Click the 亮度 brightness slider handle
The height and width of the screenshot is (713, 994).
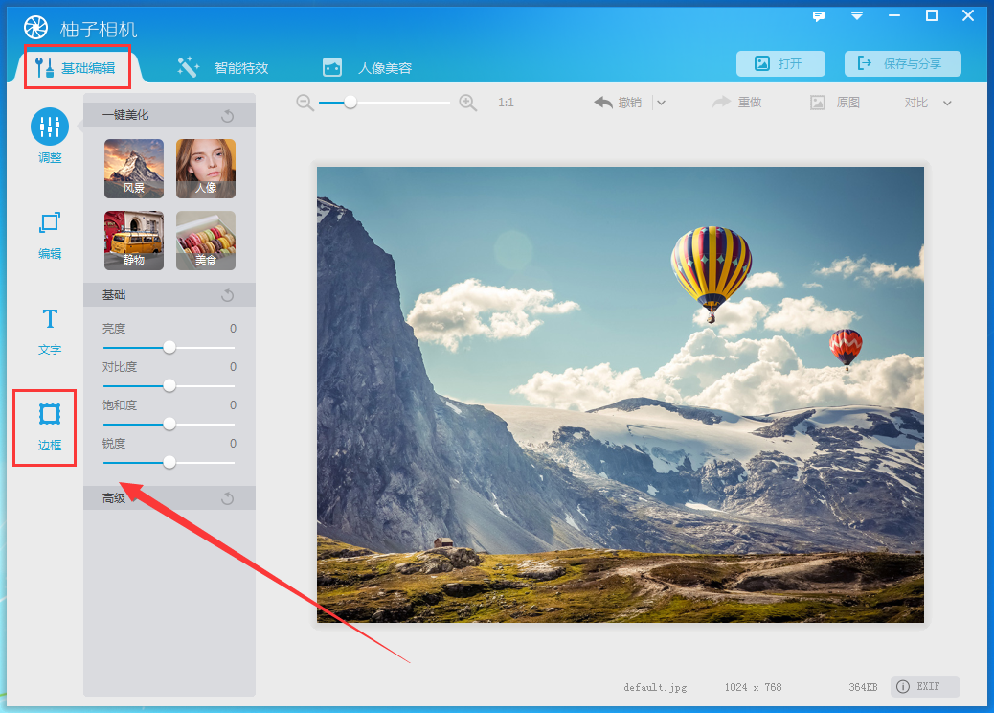pyautogui.click(x=169, y=348)
